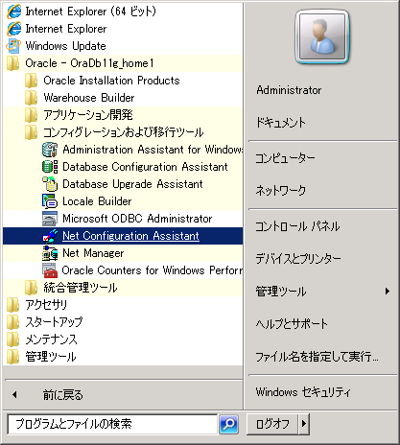Viewport: 400px width, 445px height.
Task: Expand the 管理ツール submenu arrow
Action: tap(388, 292)
